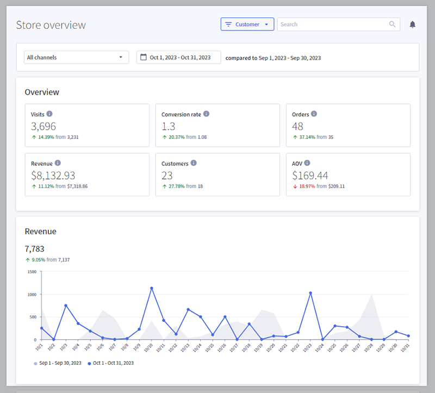This screenshot has width=435, height=393.
Task: Click the 1500 y-axis label
Action: [32, 272]
